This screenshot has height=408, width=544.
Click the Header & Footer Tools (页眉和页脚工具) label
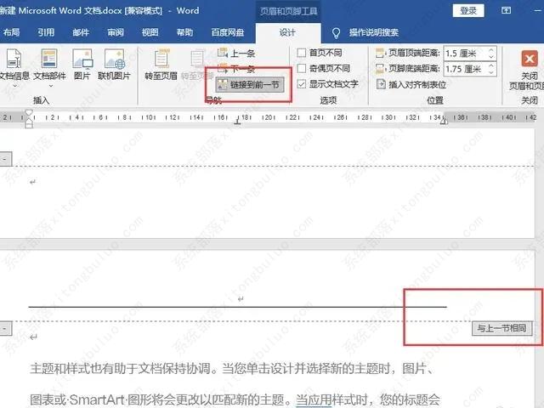pos(289,11)
